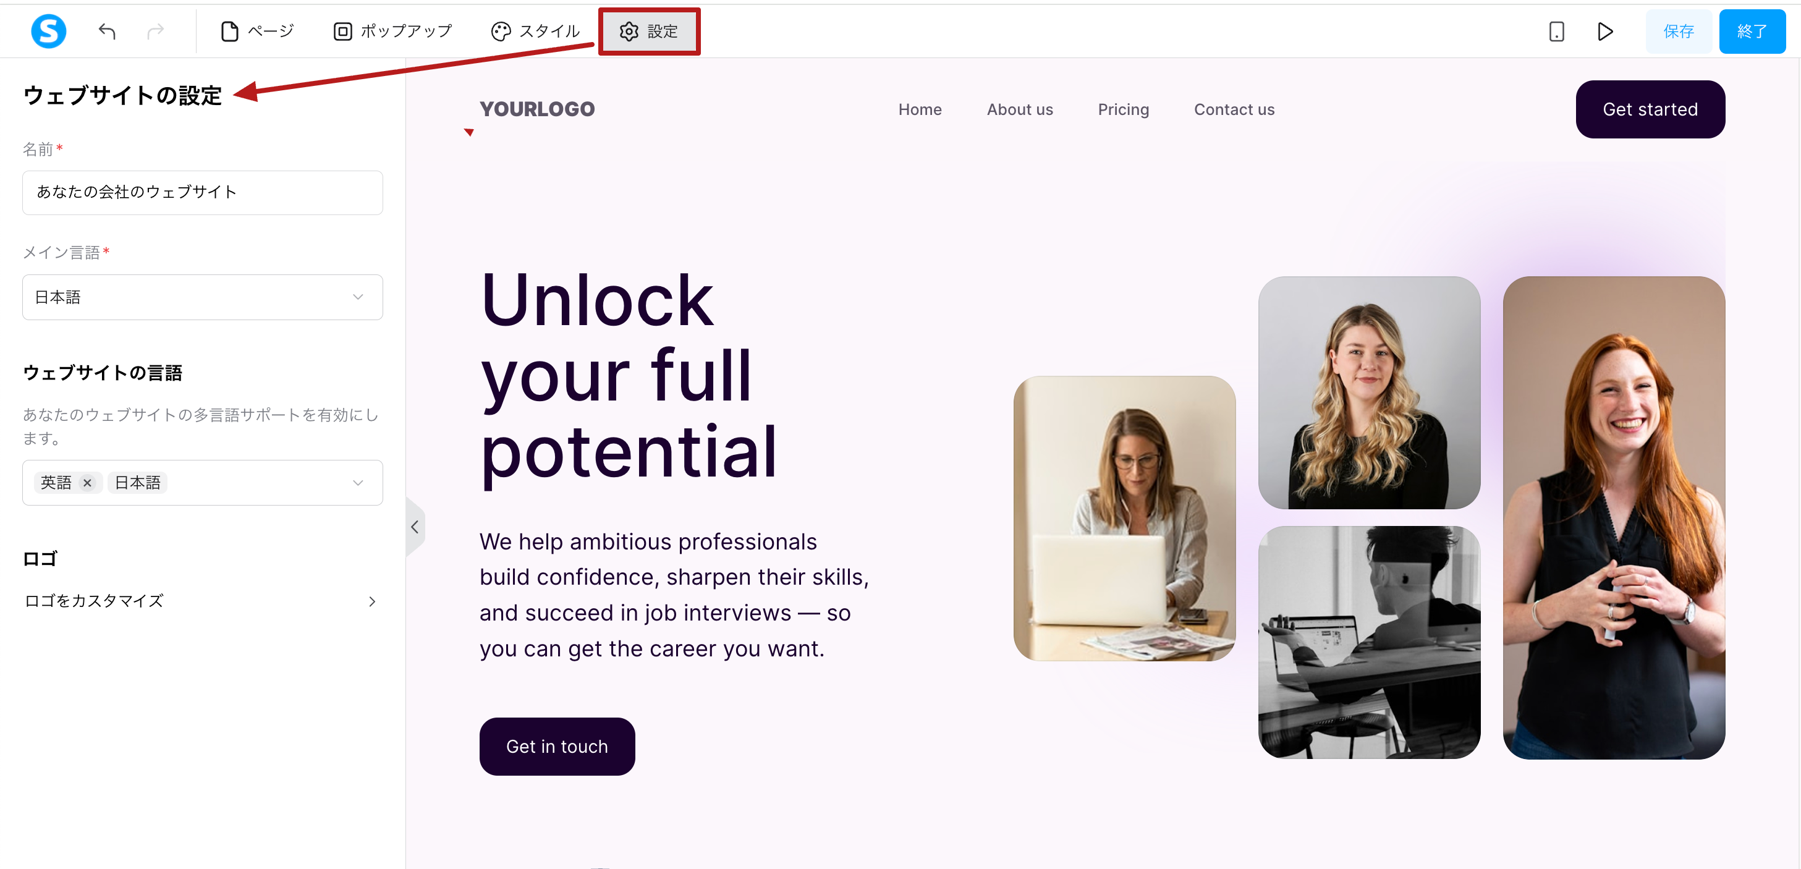Open the mobile preview device icon
1801x869 pixels.
tap(1556, 32)
